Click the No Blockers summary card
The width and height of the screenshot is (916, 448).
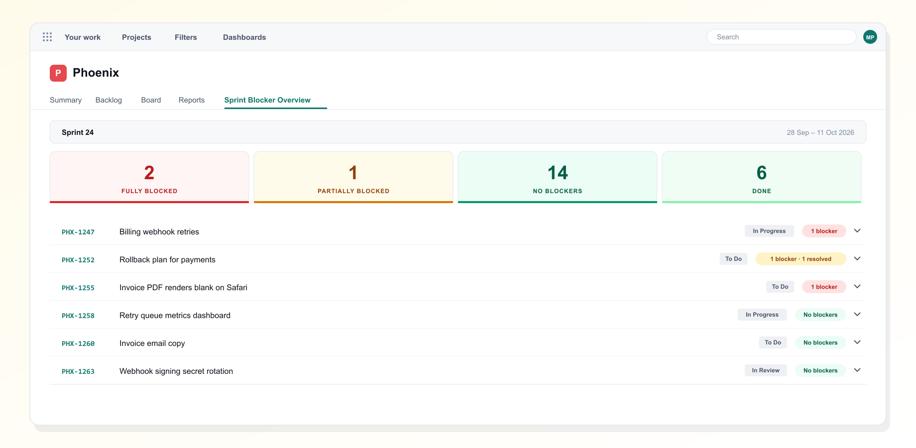click(558, 177)
